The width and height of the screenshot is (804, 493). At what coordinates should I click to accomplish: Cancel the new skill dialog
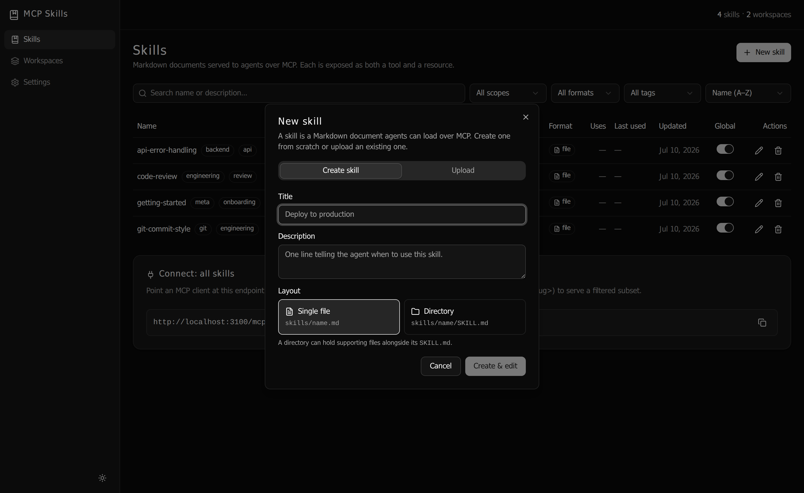tap(441, 366)
